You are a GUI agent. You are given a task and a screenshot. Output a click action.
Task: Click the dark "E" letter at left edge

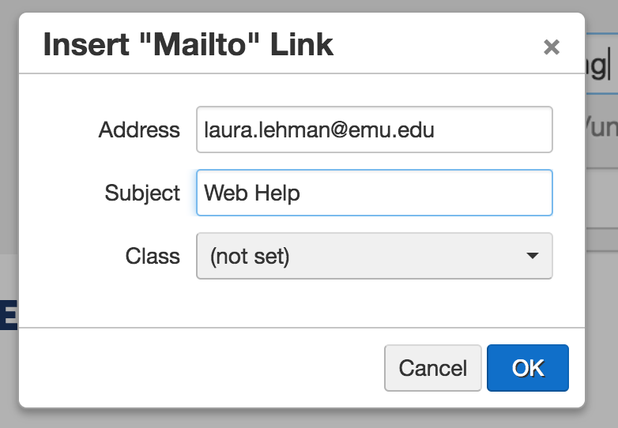(9, 314)
